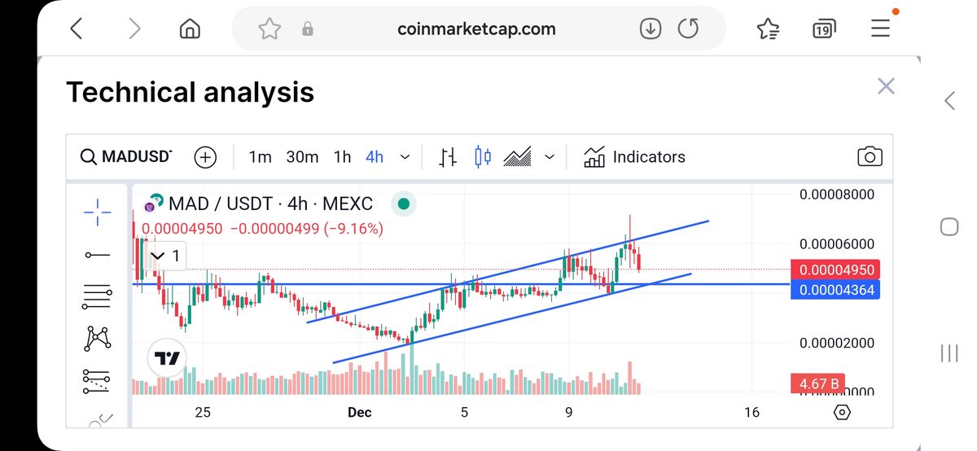Open the MADUSD symbol search

point(127,156)
